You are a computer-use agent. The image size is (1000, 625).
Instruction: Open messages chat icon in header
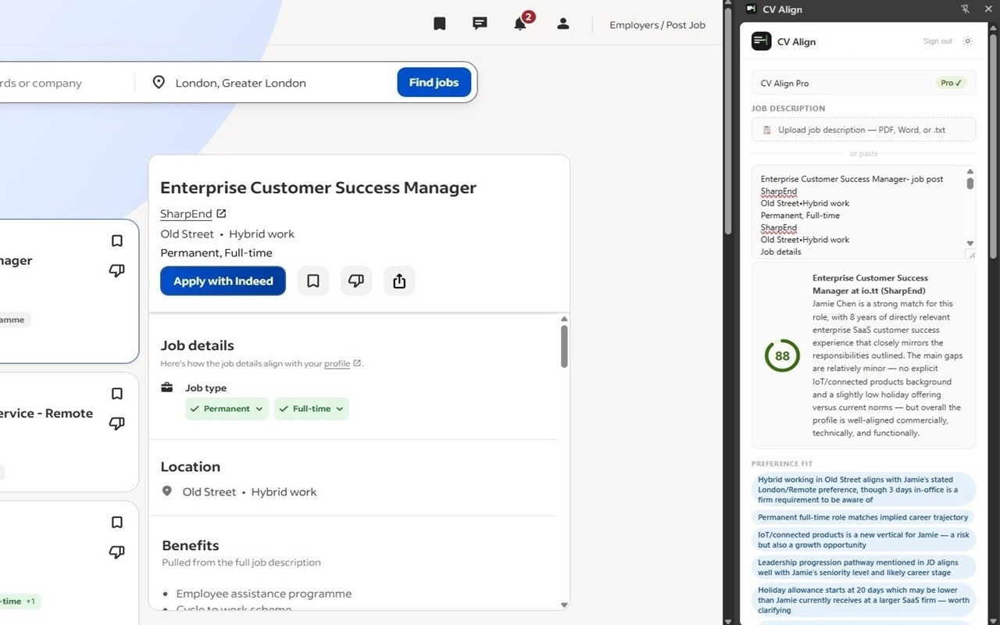coord(480,24)
